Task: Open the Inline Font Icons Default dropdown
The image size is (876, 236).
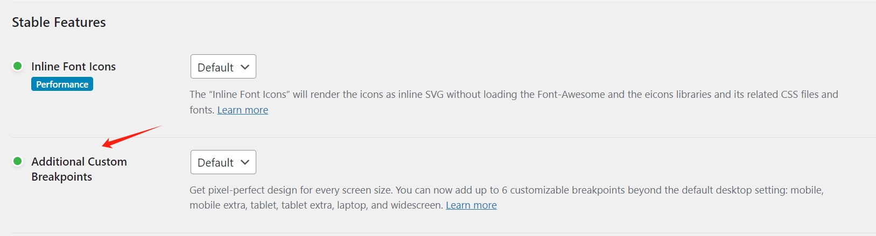Action: (223, 67)
